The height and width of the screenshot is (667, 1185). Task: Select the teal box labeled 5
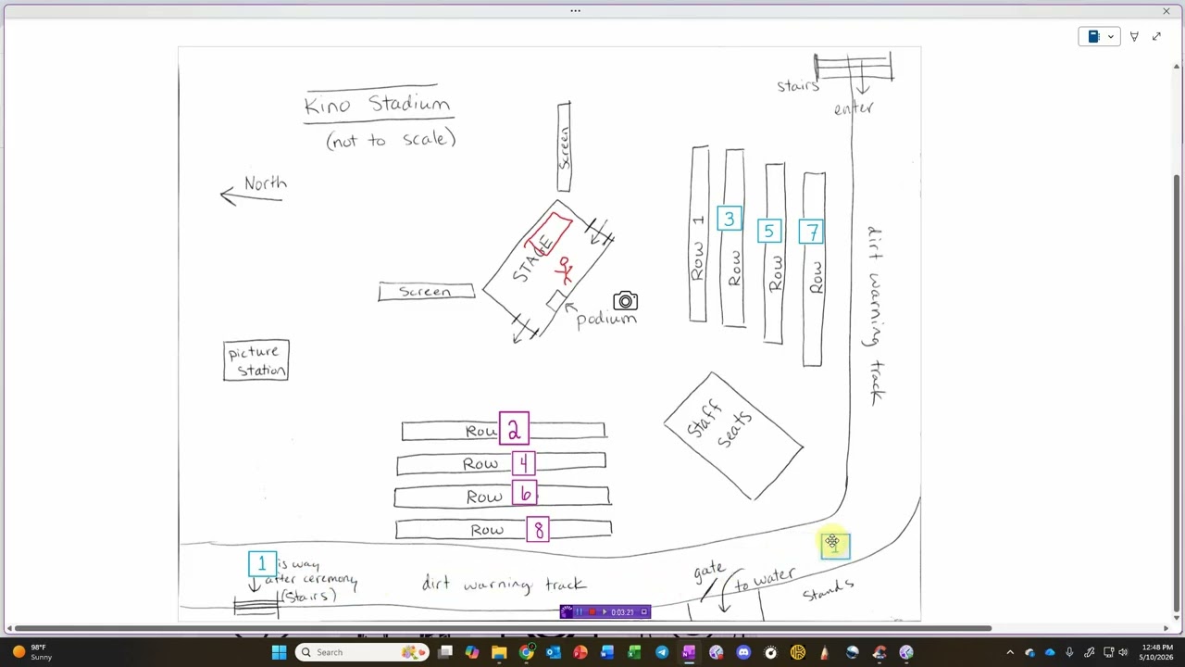(769, 232)
